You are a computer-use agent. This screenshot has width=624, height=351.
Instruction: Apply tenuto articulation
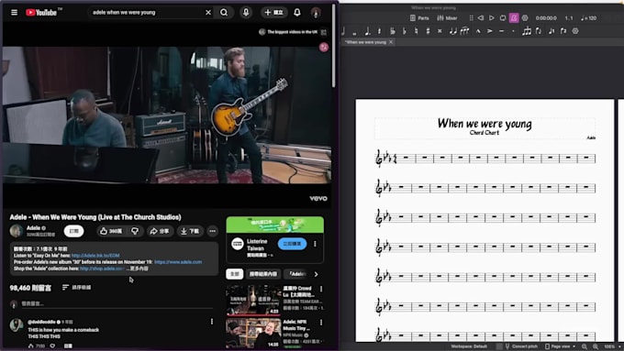click(x=501, y=31)
